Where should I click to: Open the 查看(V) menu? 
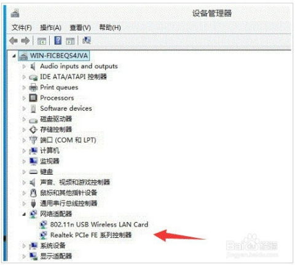80,28
